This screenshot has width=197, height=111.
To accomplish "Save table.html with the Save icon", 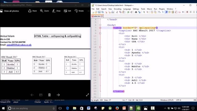I will [99, 12].
